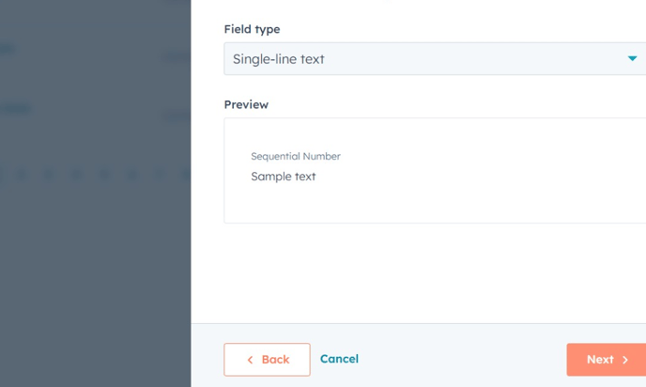Click the left chevron icon in Back
The height and width of the screenshot is (387, 646).
click(x=250, y=360)
